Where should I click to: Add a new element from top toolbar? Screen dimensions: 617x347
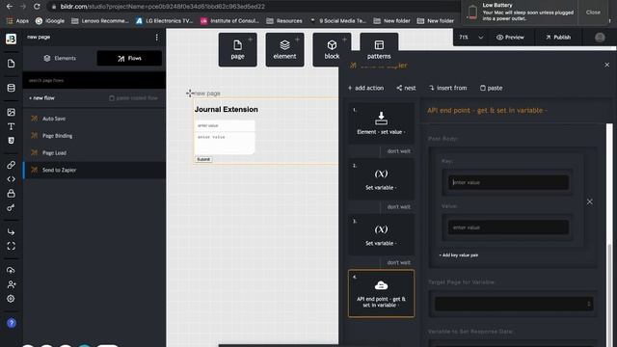tap(285, 49)
